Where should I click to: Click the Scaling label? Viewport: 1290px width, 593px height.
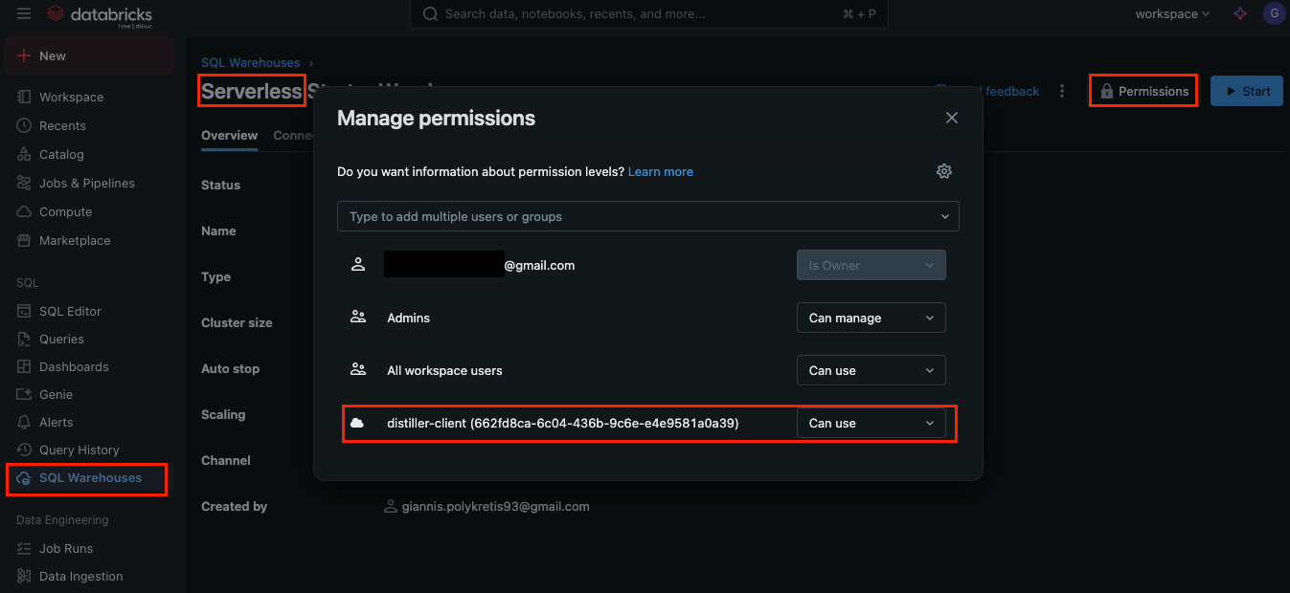(223, 414)
